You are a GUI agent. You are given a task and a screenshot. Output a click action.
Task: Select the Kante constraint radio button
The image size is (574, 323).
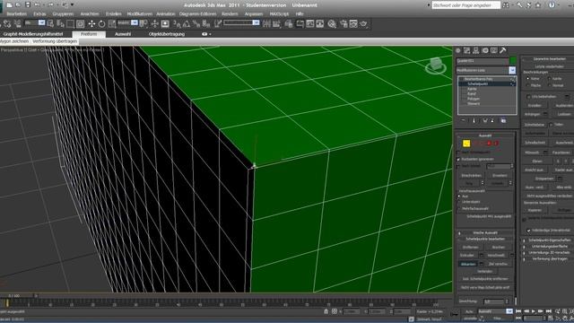click(x=549, y=78)
